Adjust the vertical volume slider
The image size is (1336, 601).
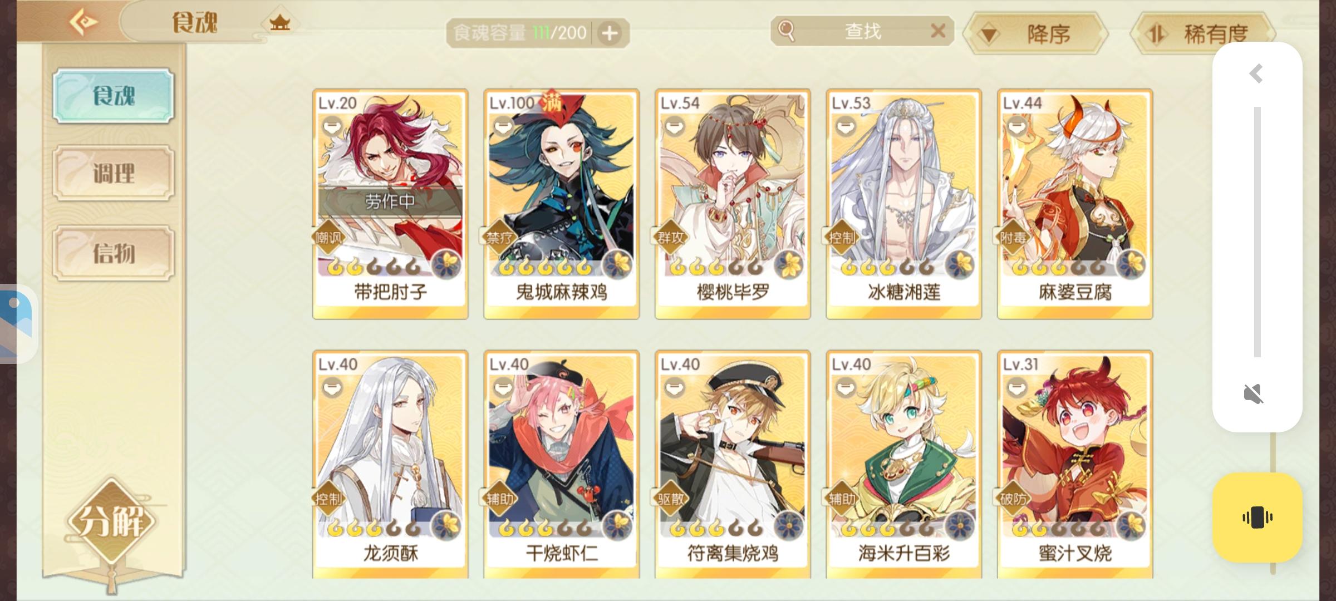[x=1257, y=232]
